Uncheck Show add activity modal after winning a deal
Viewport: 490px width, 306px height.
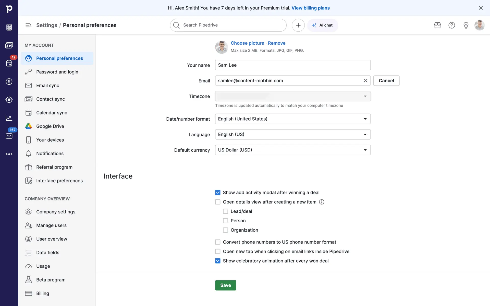218,193
